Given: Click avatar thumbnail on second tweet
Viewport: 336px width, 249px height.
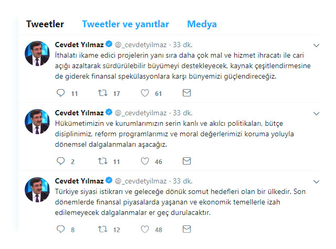Looking at the screenshot, I should coord(38,122).
